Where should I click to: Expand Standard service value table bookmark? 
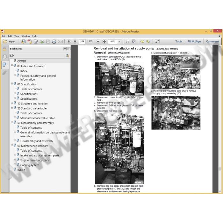(x=15, y=117)
